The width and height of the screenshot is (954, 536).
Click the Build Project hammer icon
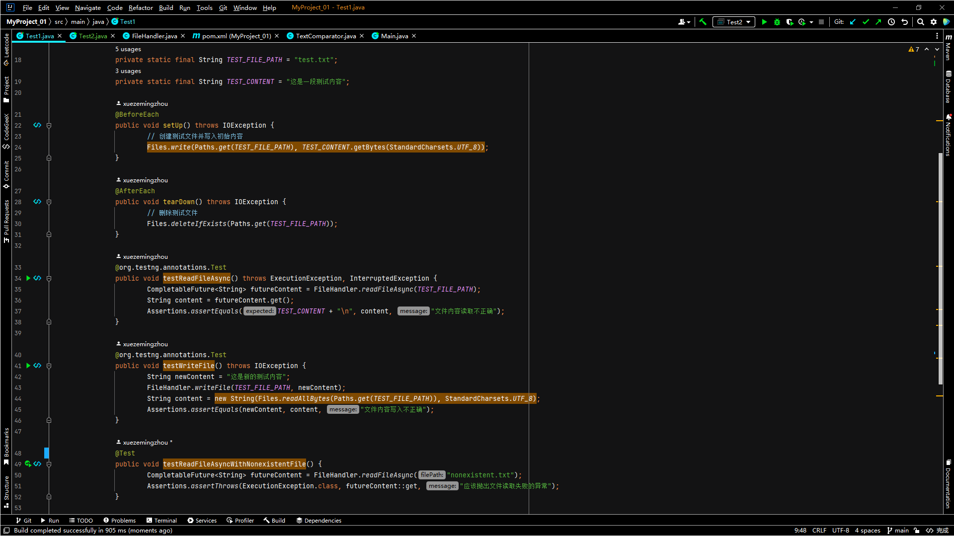(703, 22)
